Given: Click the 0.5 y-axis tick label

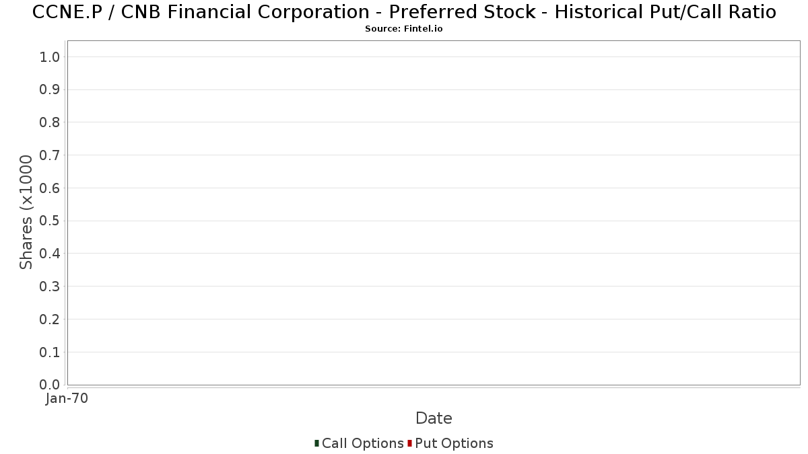Looking at the screenshot, I should 50,221.
